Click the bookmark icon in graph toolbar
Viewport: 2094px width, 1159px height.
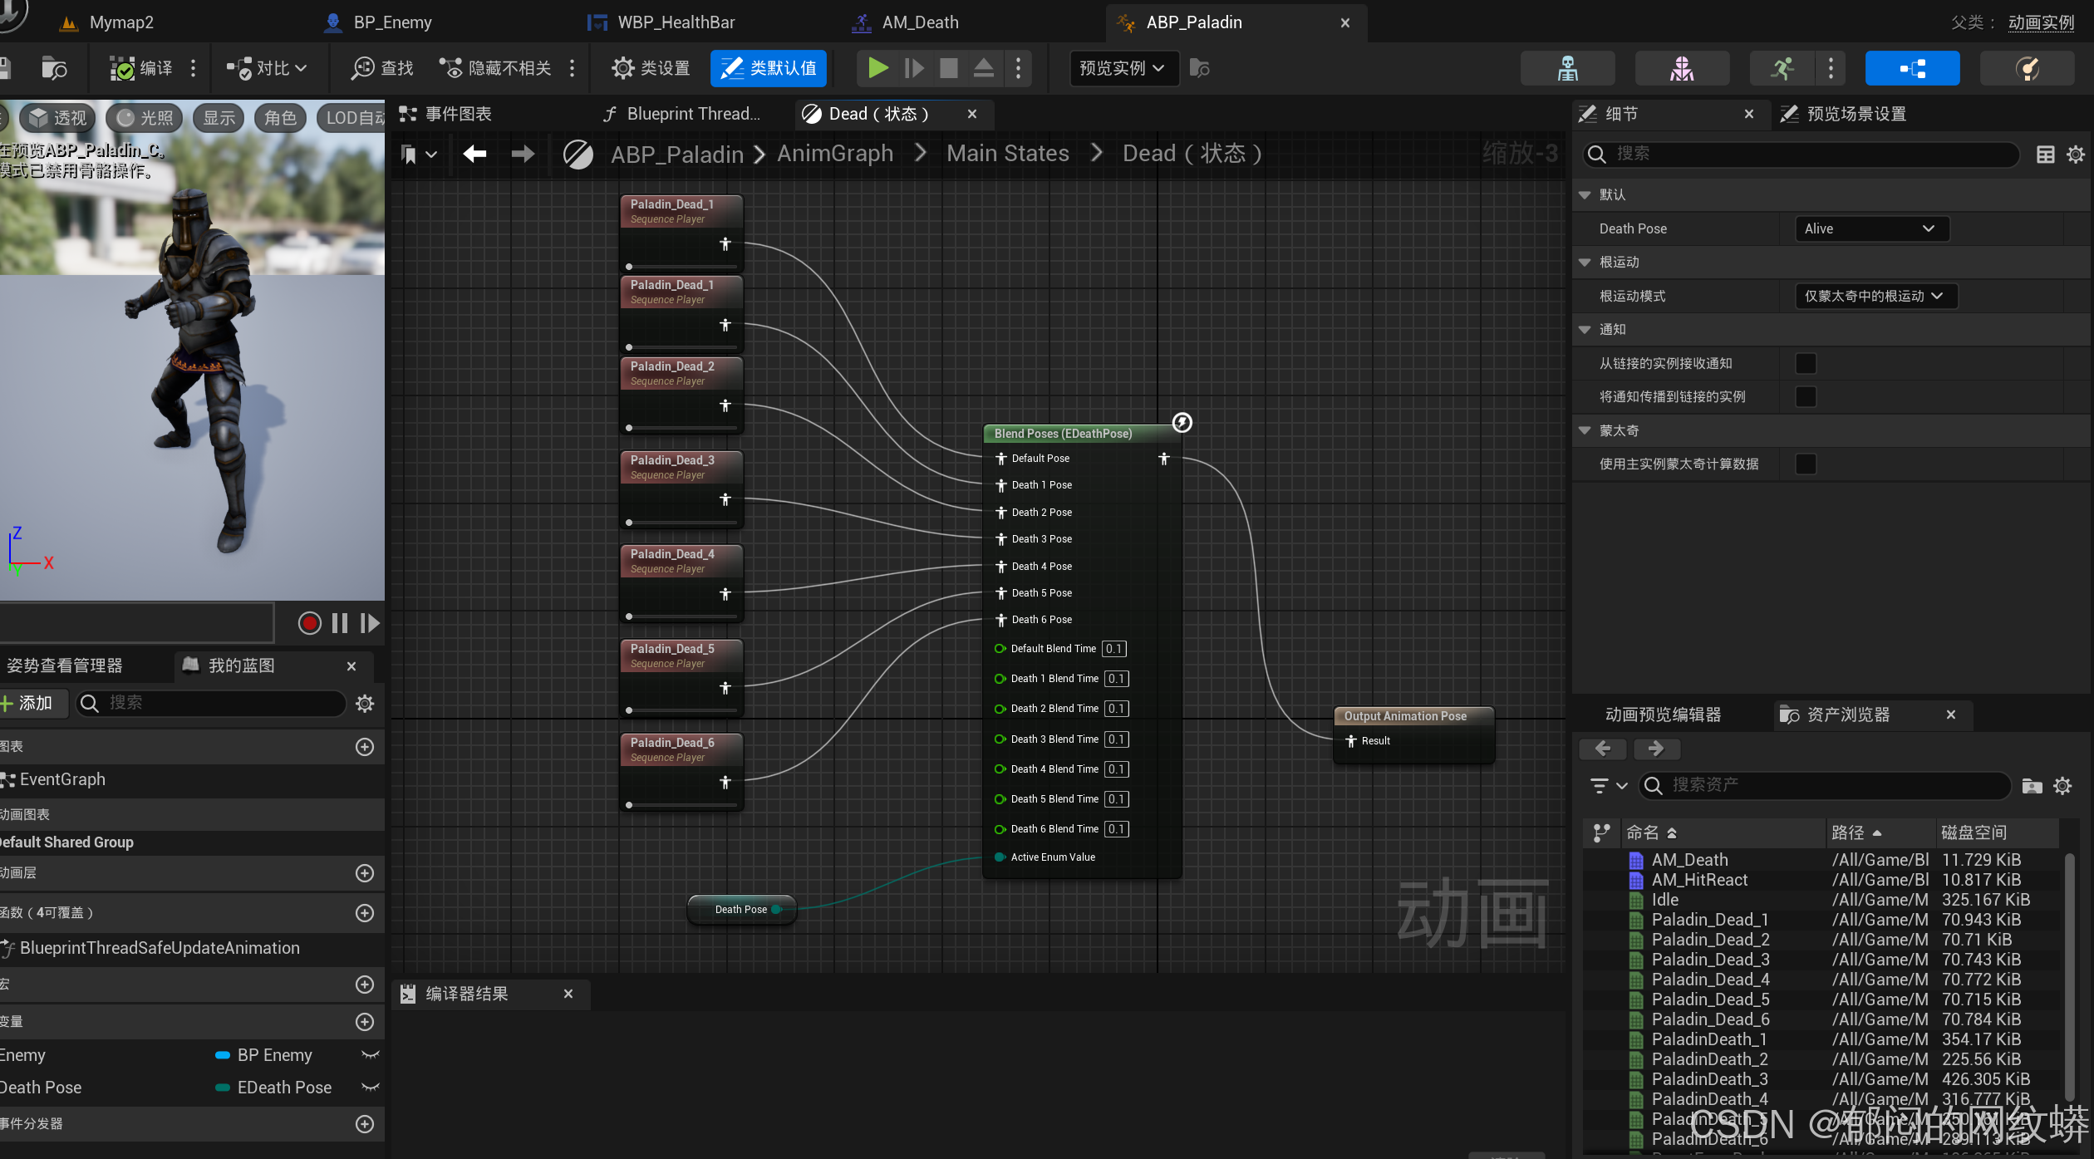(x=409, y=154)
